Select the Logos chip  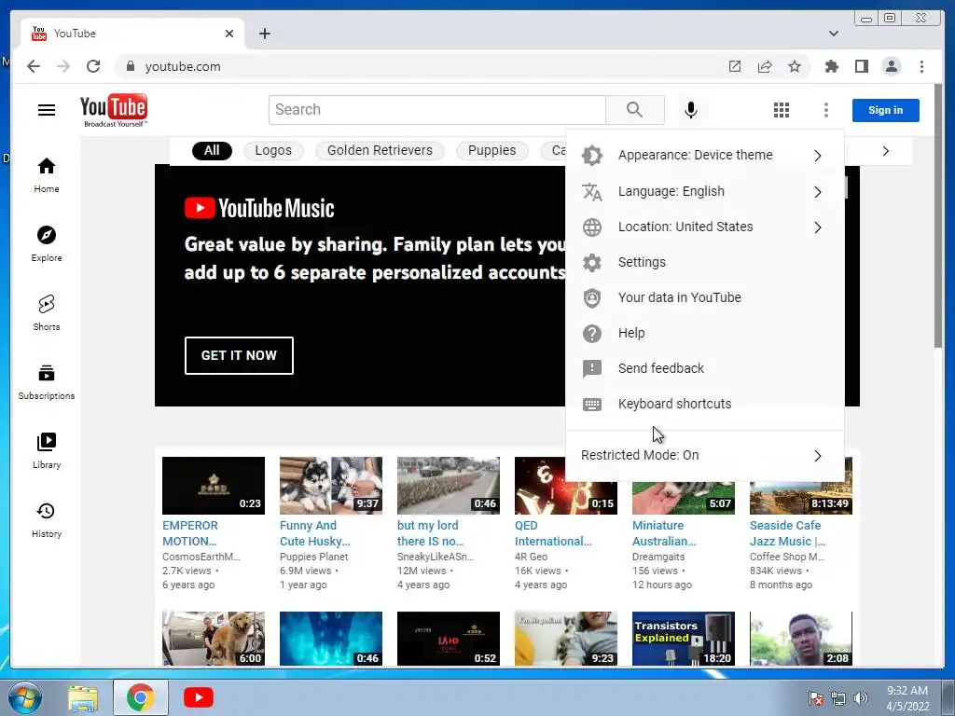point(273,150)
